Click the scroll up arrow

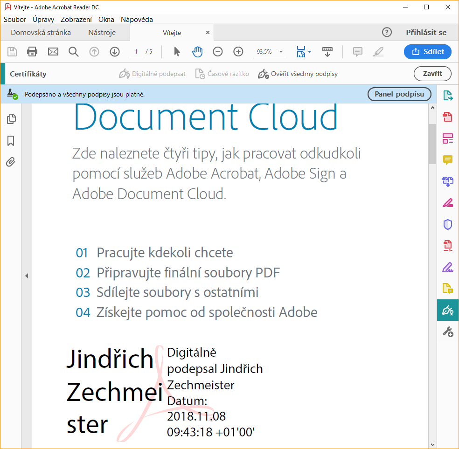pyautogui.click(x=433, y=108)
